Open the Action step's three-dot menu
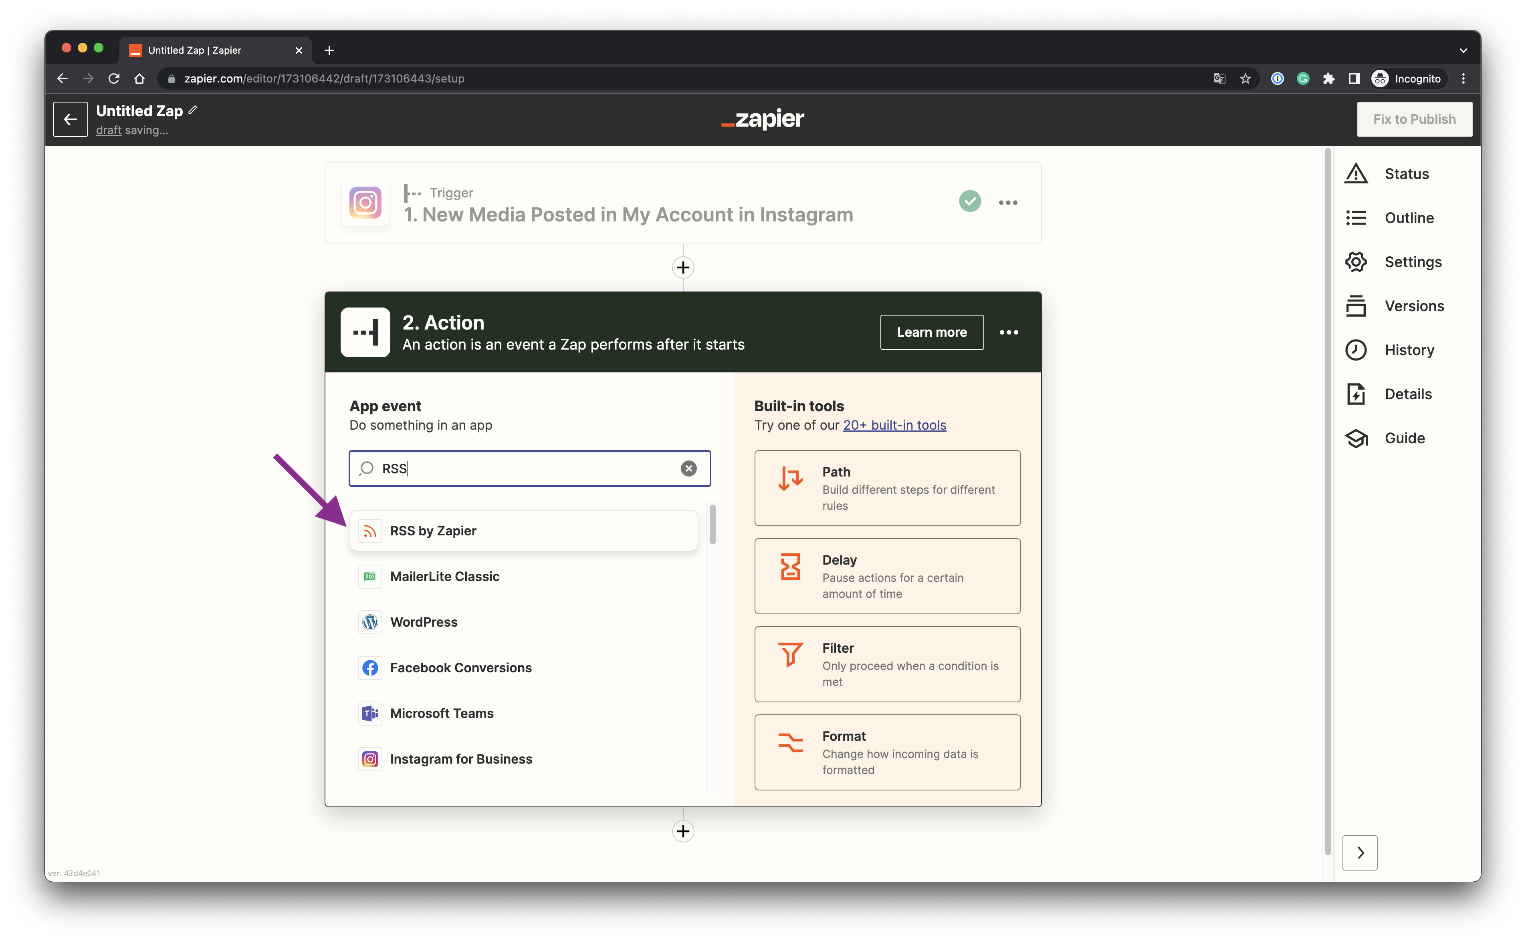1526x941 pixels. 1008,332
